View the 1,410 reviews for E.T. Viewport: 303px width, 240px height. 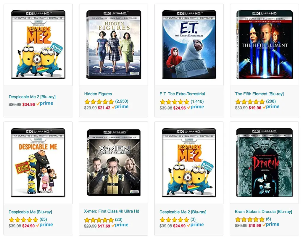click(x=197, y=102)
